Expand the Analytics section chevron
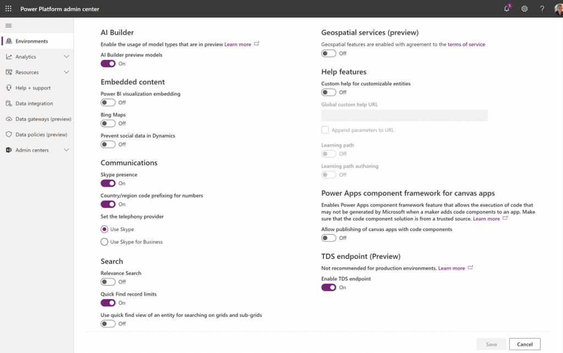The width and height of the screenshot is (563, 353). [67, 57]
